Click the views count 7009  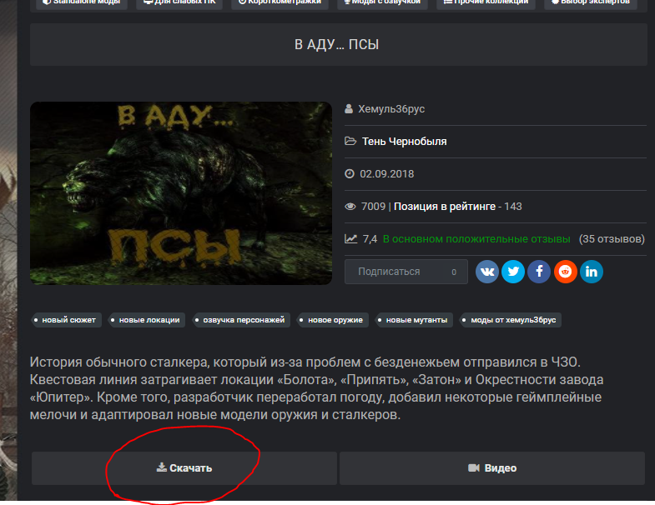[x=373, y=207]
